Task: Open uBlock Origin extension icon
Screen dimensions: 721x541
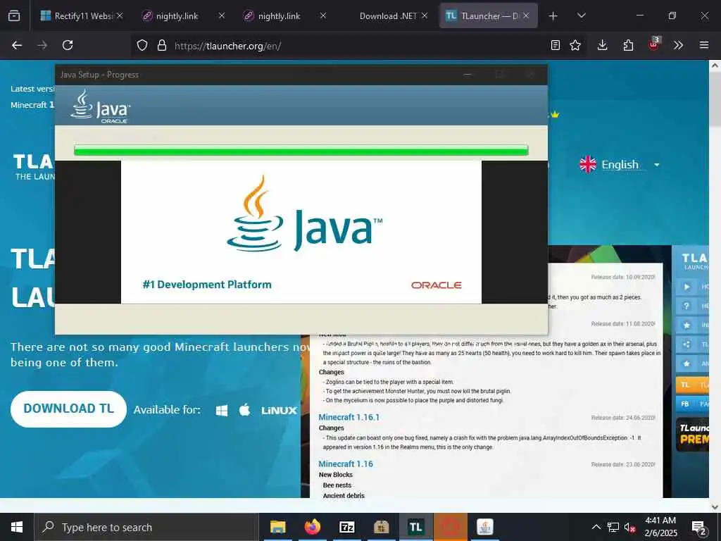Action: click(654, 44)
